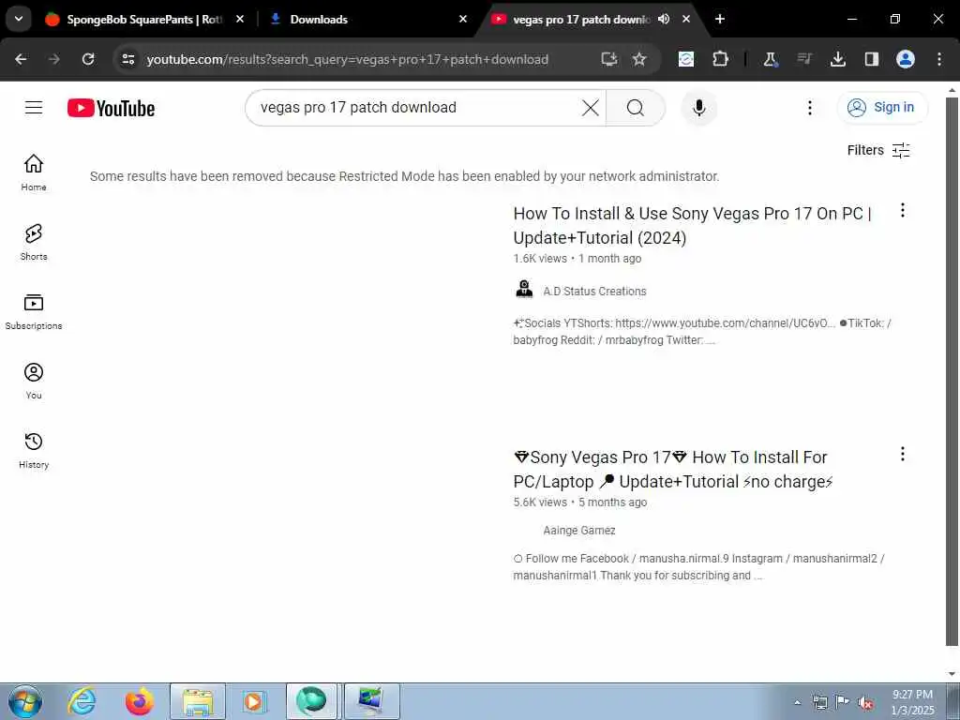This screenshot has width=960, height=720.
Task: Launch Firefox from the taskbar
Action: 140,701
